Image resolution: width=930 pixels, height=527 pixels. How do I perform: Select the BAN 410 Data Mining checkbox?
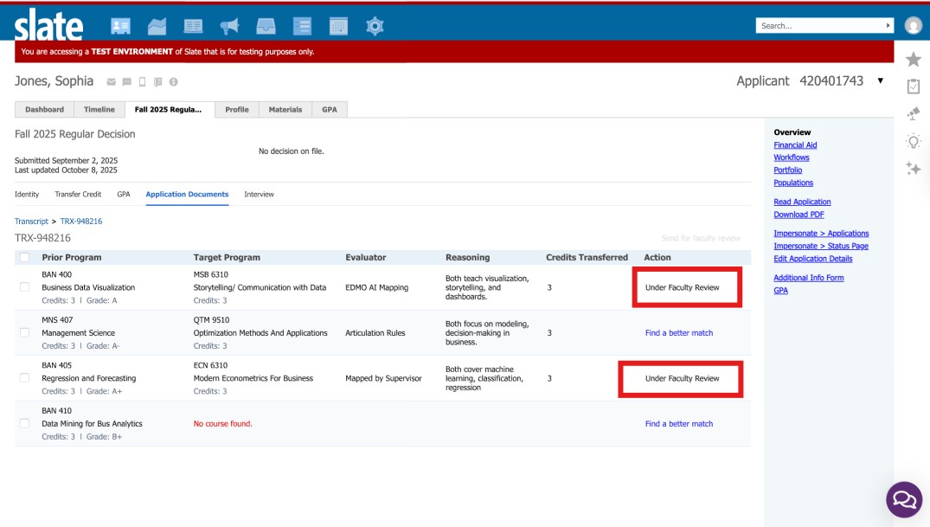tap(24, 424)
